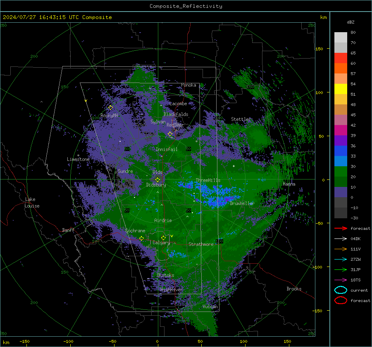Click the Limestone label
The height and width of the screenshot is (347, 372).
[x=78, y=159]
